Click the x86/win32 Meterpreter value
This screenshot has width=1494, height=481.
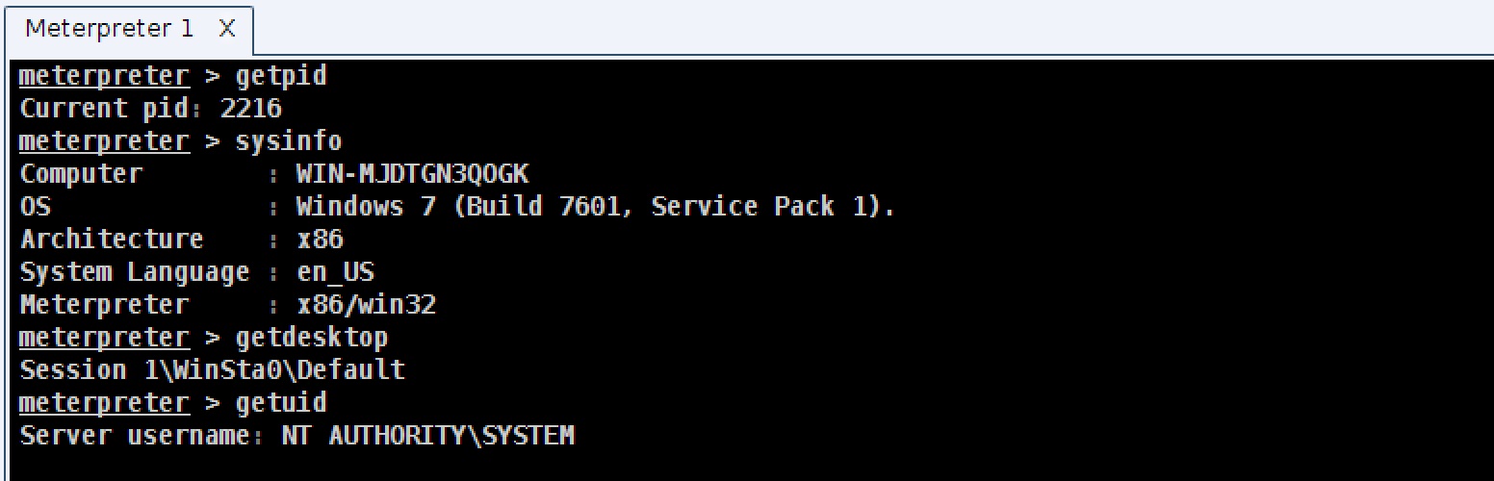point(366,305)
